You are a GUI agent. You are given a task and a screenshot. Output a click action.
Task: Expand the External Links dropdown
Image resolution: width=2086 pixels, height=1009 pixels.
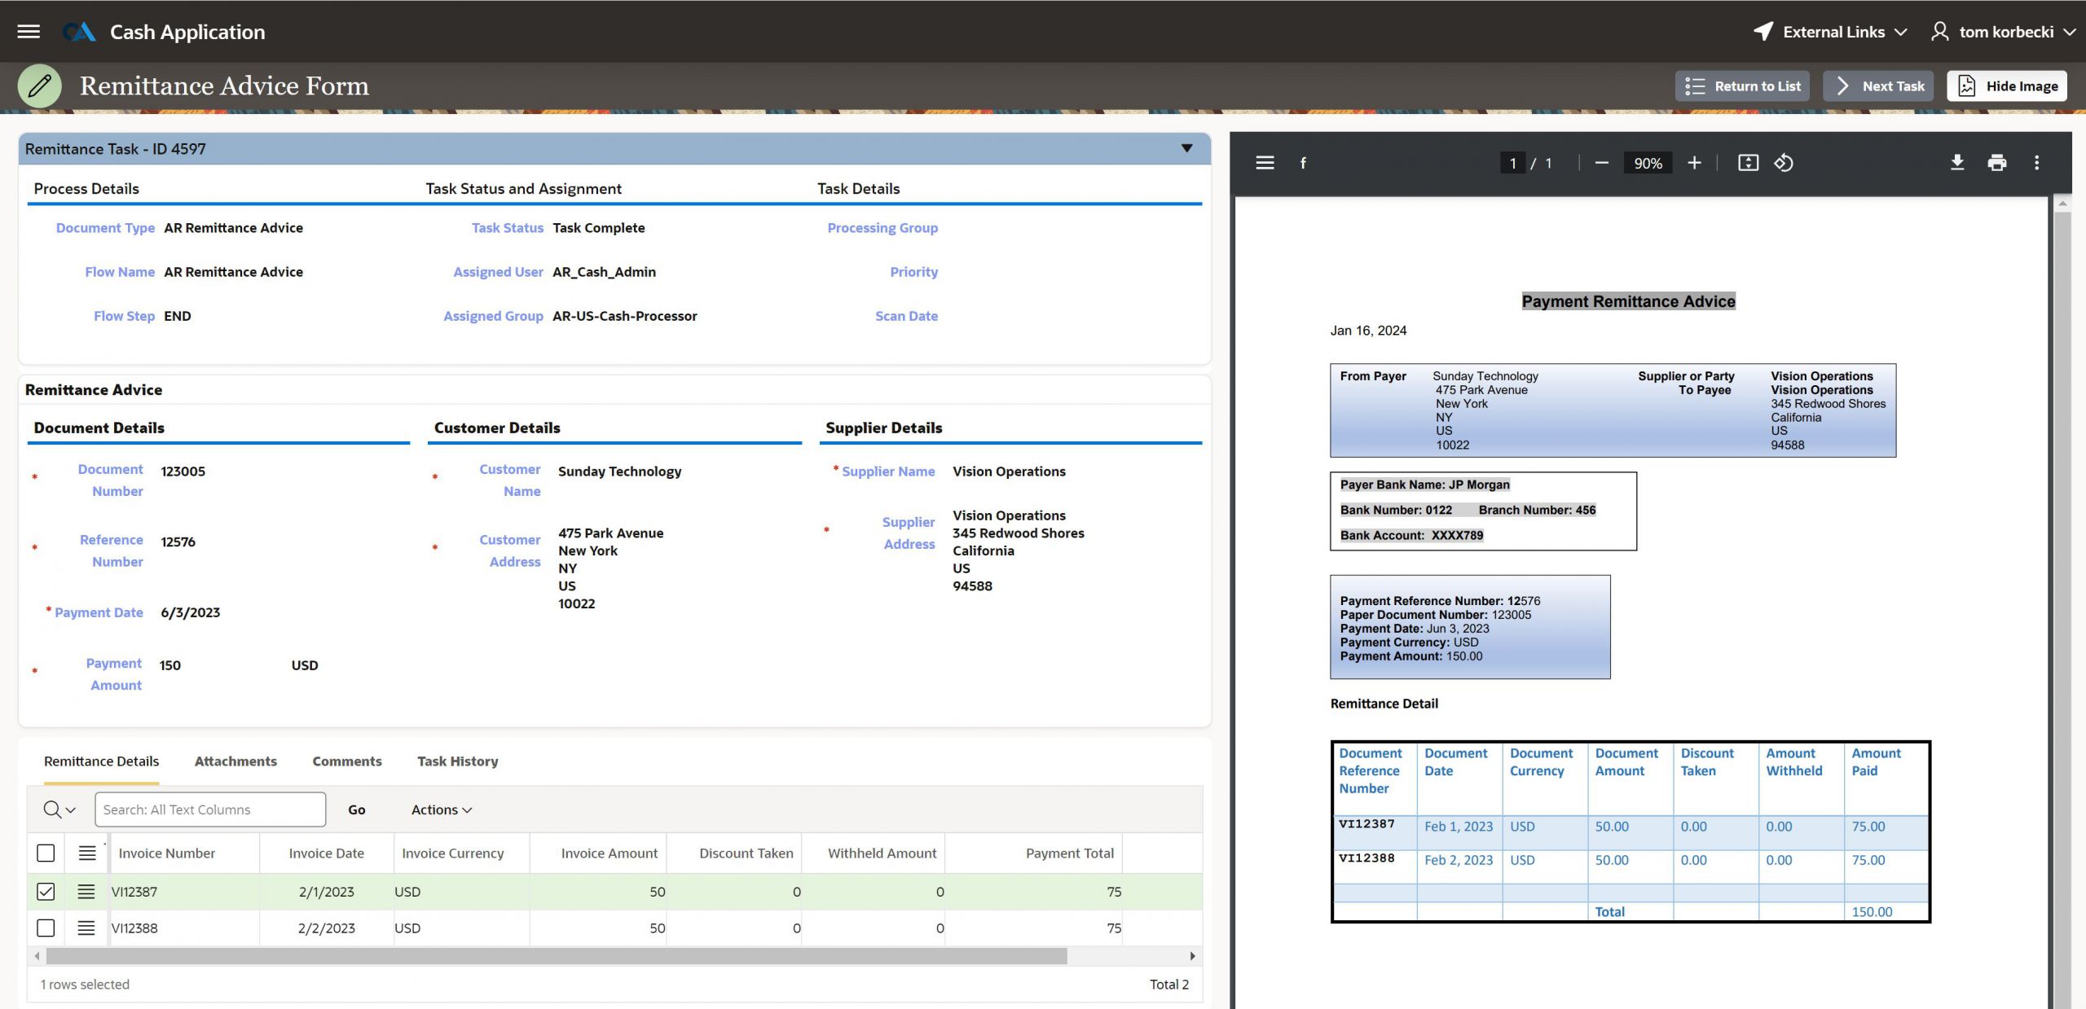1901,32
